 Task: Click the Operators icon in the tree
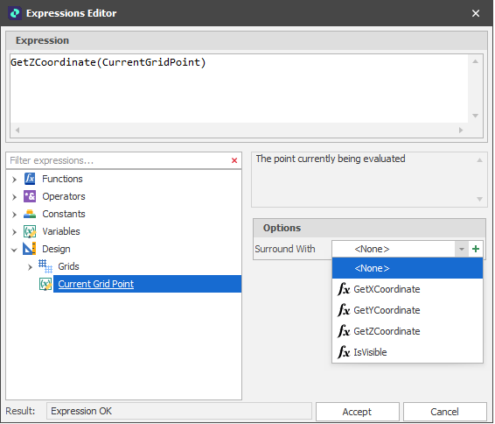30,196
